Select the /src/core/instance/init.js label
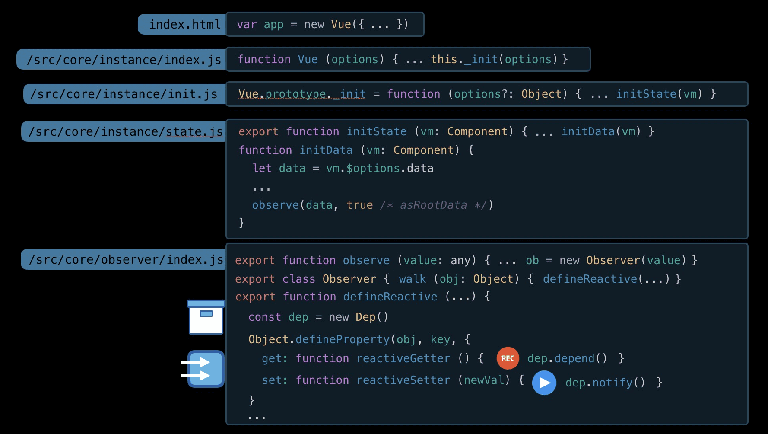This screenshot has width=768, height=434. click(x=125, y=94)
